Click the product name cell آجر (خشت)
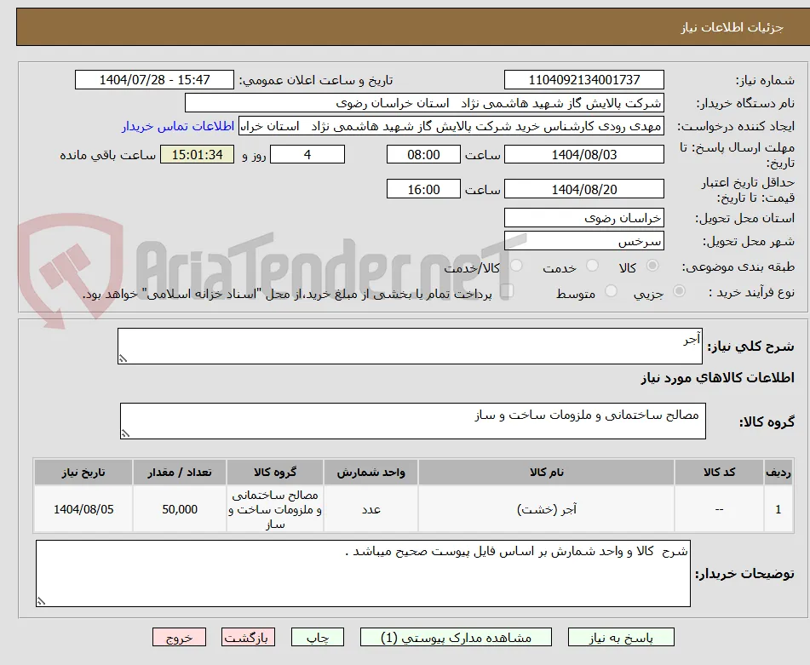 click(x=546, y=509)
